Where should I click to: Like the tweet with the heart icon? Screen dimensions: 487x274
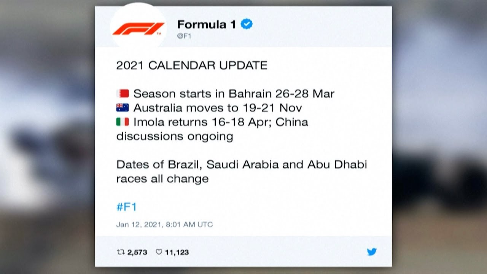(x=159, y=252)
